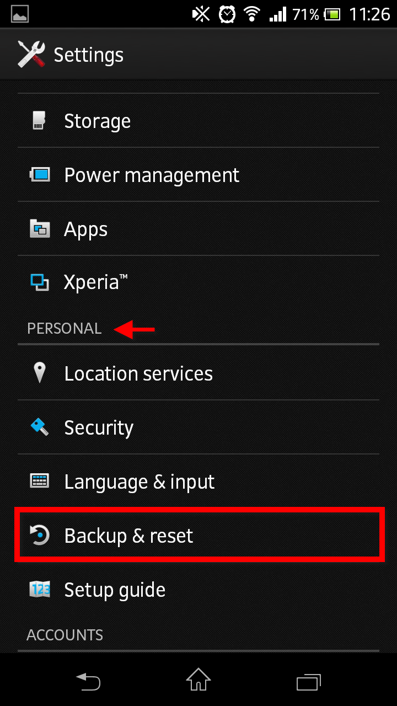
Task: Open Backup & reset settings
Action: tap(165, 535)
